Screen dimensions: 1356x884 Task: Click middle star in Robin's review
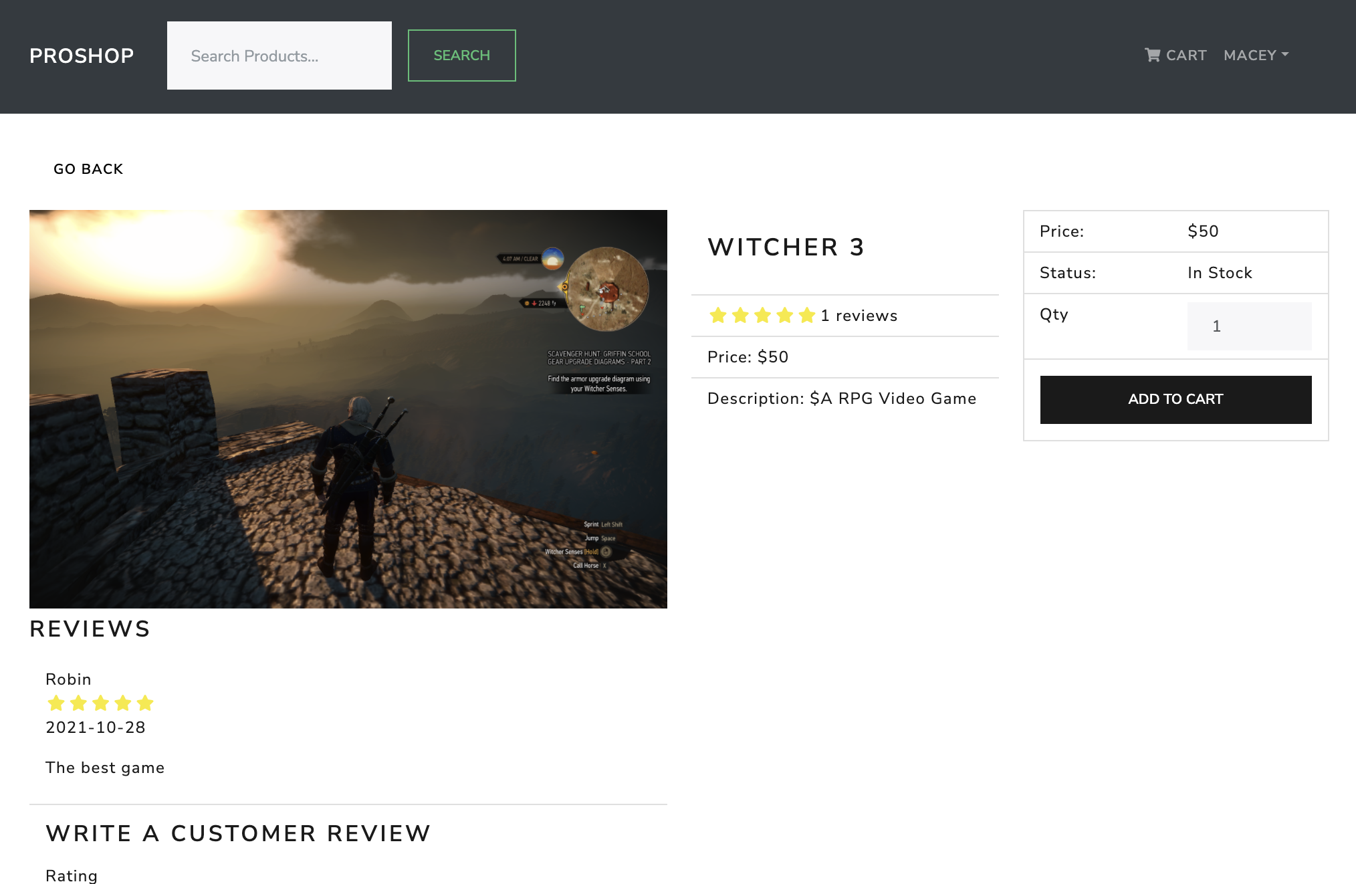coord(101,703)
